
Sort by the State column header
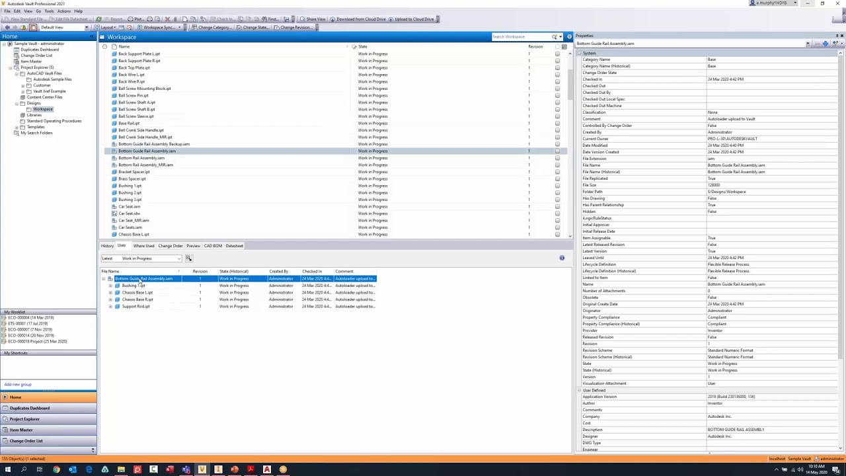363,47
